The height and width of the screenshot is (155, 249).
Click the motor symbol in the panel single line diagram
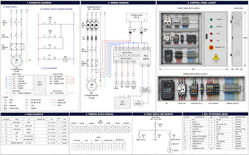click(x=170, y=150)
